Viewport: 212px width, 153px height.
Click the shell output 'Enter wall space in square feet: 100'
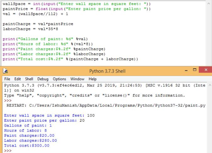click(x=49, y=116)
